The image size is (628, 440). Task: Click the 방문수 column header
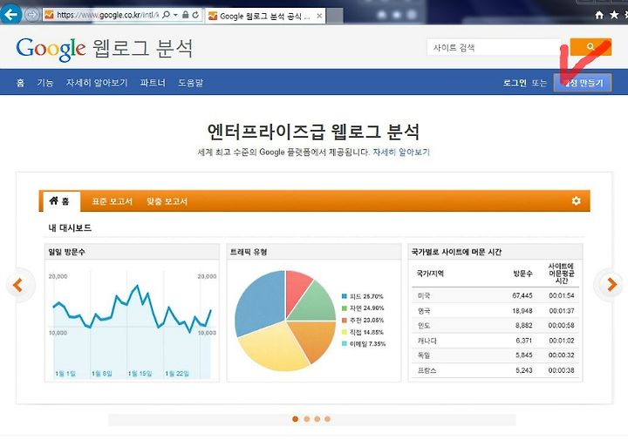point(522,274)
